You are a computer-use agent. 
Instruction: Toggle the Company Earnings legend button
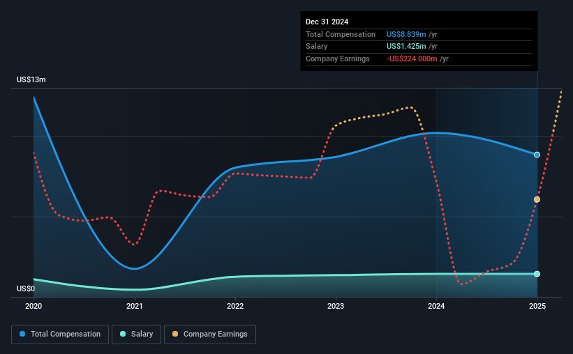pyautogui.click(x=210, y=334)
